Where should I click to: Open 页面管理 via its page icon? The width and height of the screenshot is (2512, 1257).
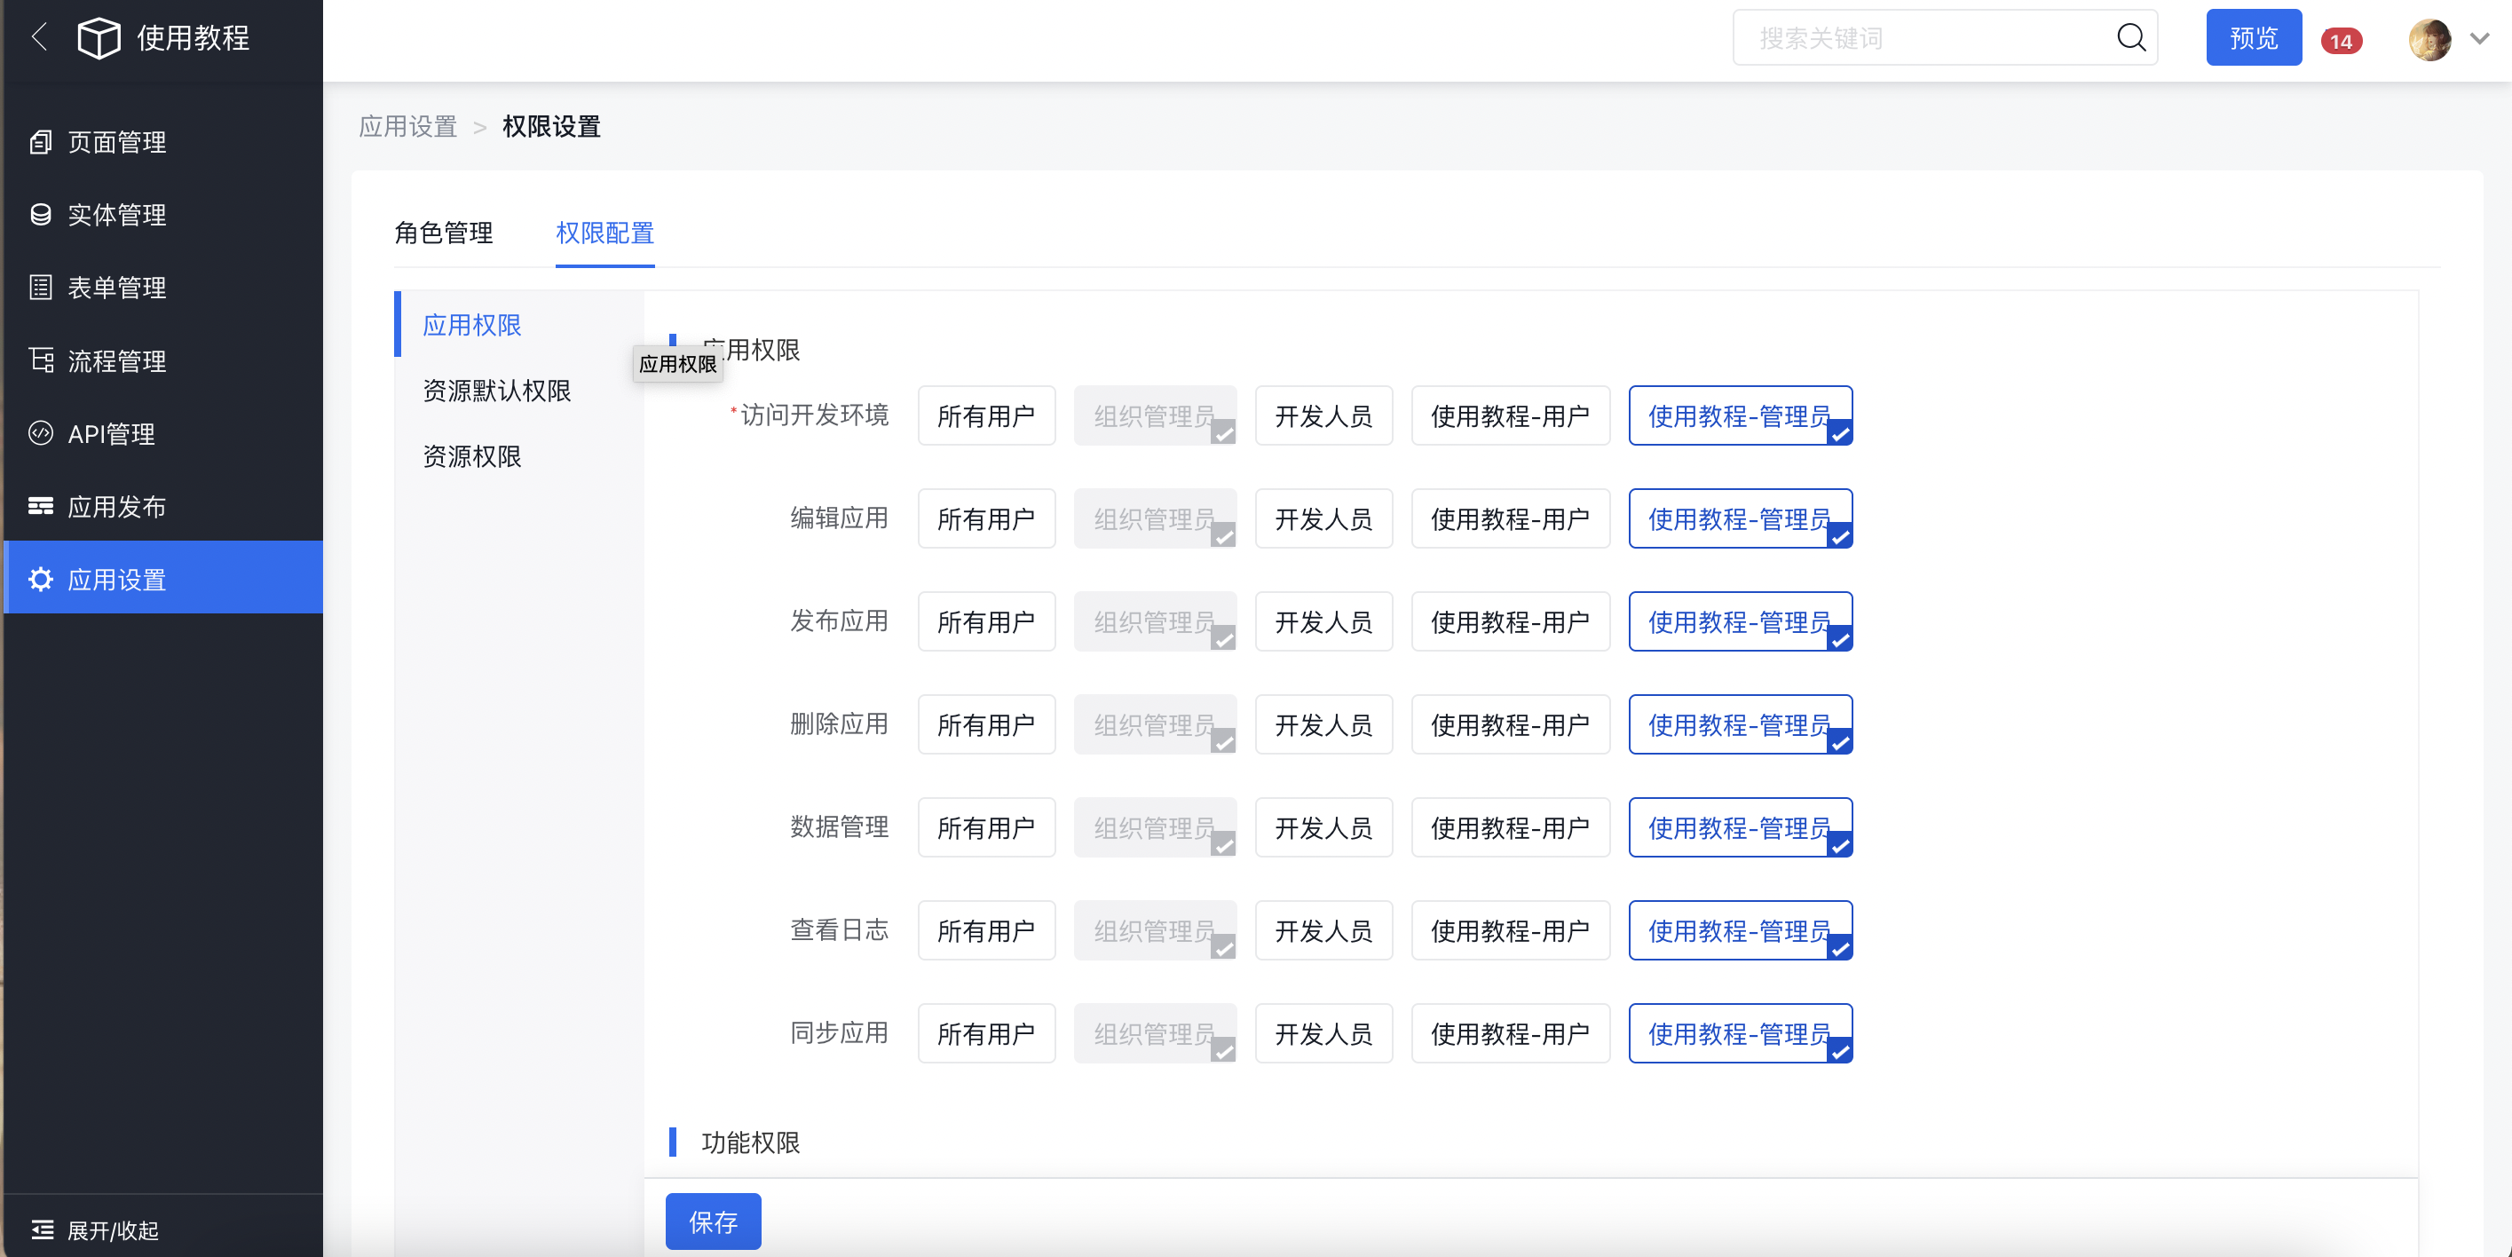click(41, 142)
